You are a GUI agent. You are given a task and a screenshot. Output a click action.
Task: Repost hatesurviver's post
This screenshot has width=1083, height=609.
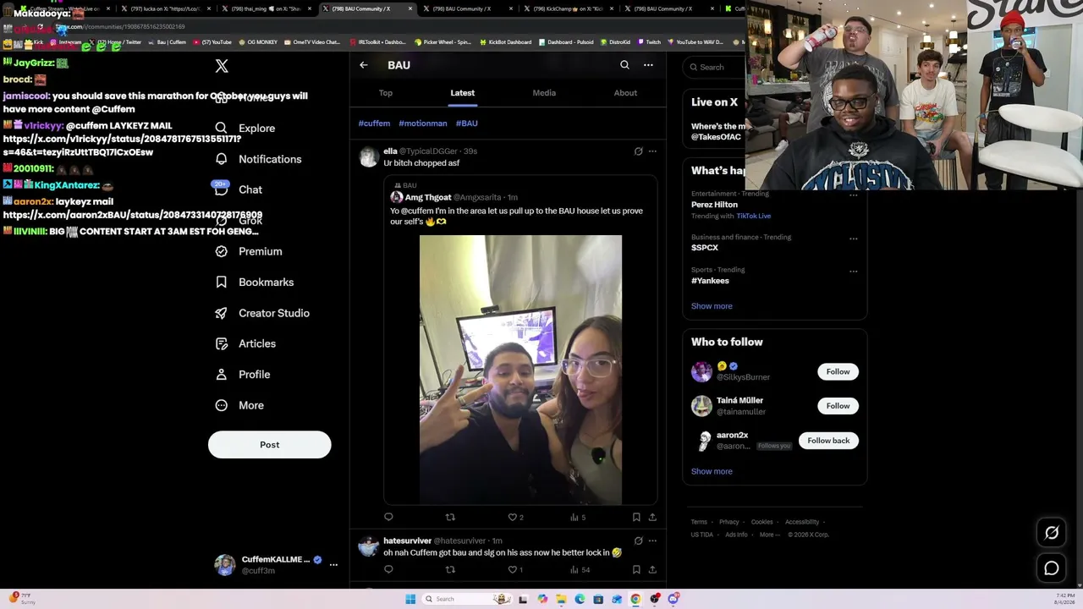450,569
